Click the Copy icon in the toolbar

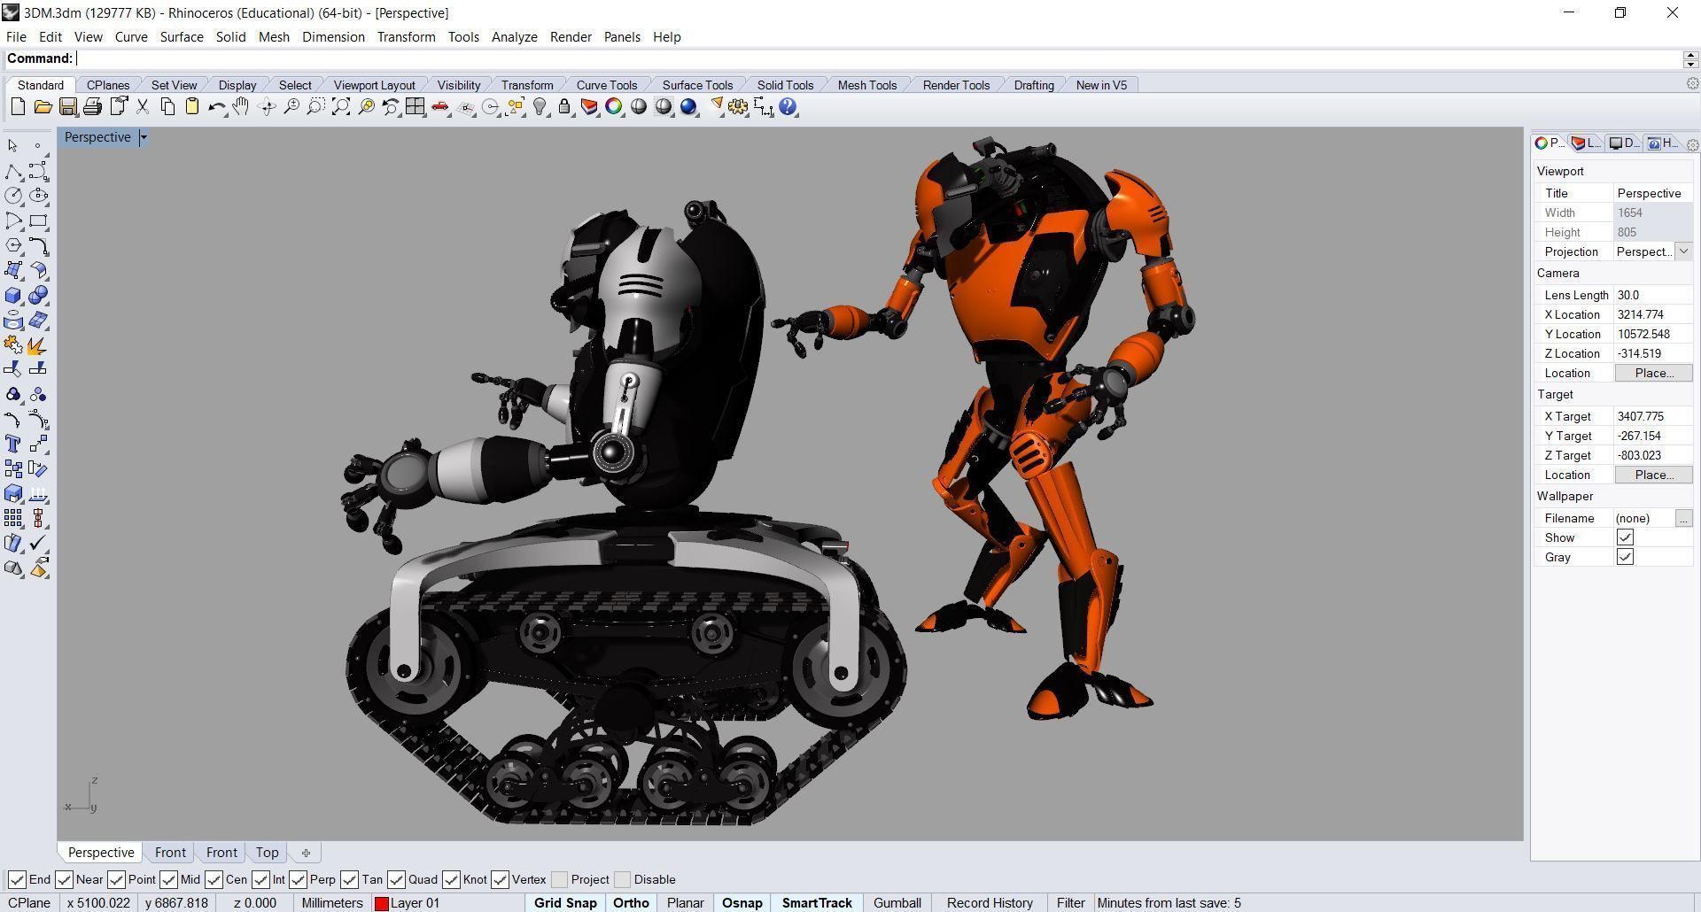point(167,107)
